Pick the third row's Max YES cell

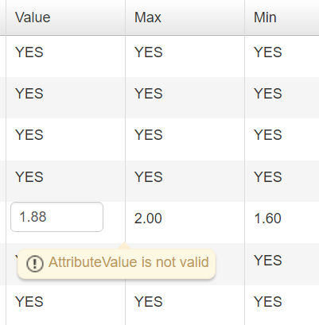(x=185, y=139)
